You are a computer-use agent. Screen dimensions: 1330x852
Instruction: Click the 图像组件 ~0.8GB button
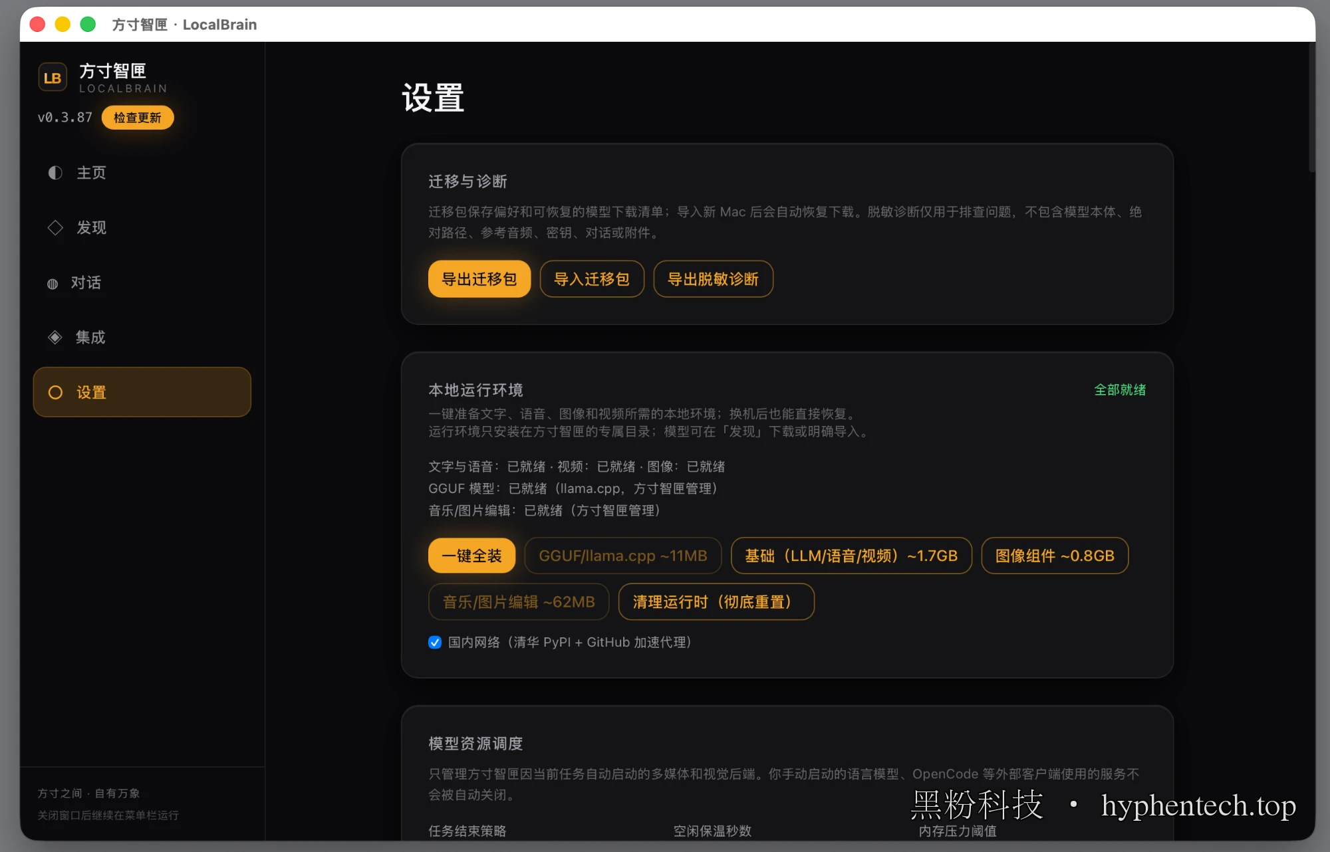point(1055,556)
